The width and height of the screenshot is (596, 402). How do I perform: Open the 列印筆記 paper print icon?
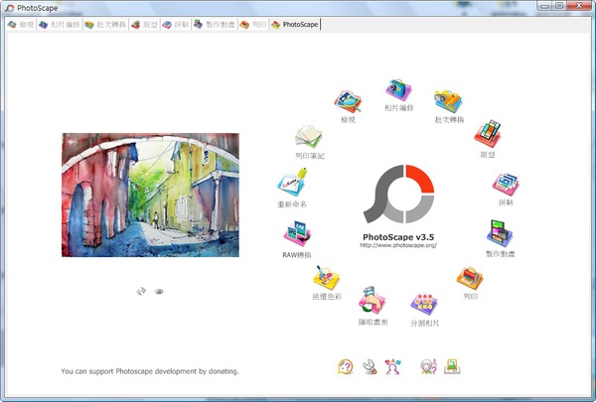pyautogui.click(x=309, y=137)
